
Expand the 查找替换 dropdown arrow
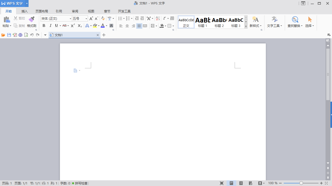click(302, 26)
